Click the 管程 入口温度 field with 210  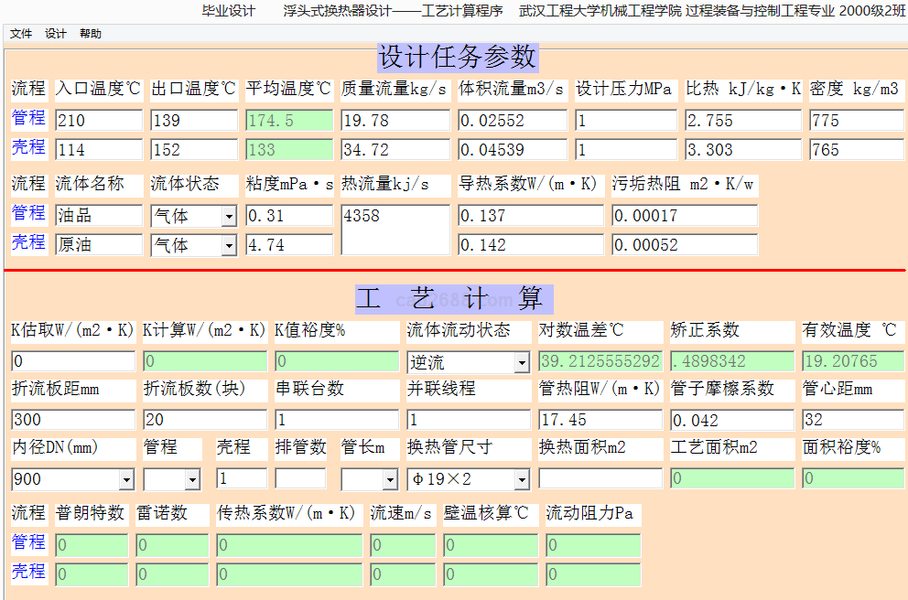[99, 121]
